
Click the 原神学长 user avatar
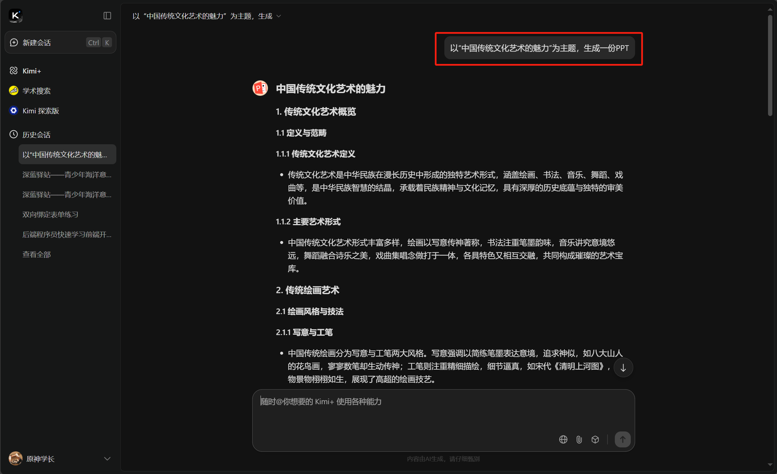tap(15, 458)
